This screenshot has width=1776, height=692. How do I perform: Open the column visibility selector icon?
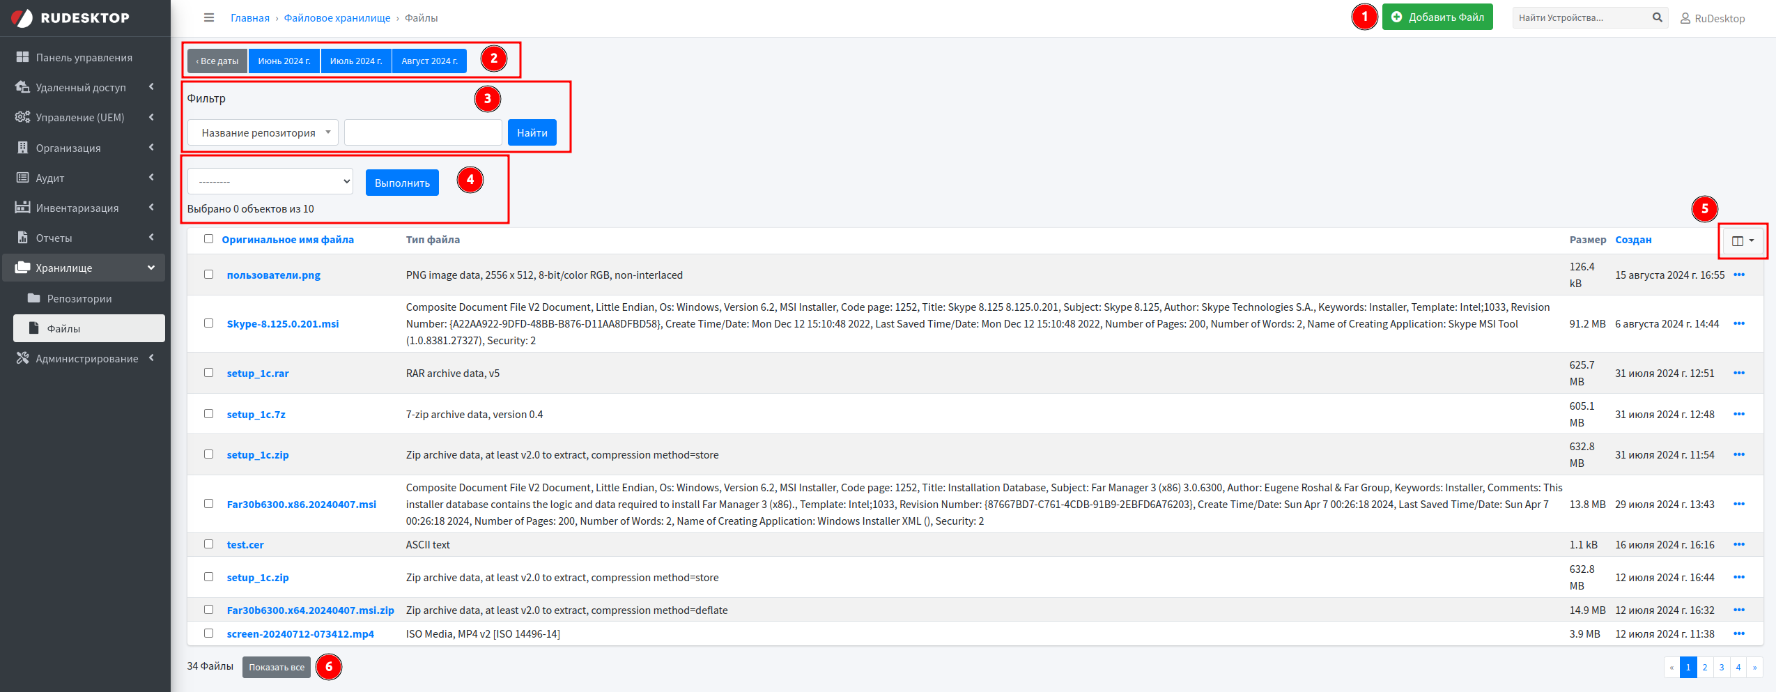tap(1742, 240)
